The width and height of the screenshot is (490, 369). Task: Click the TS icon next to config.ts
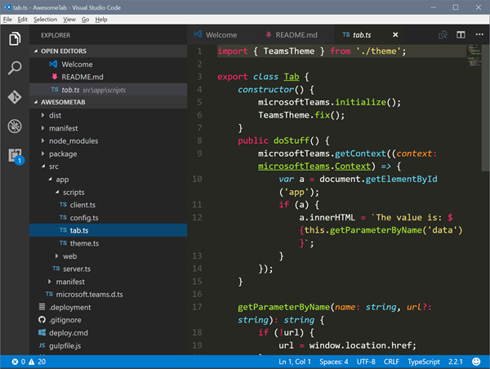pyautogui.click(x=63, y=217)
